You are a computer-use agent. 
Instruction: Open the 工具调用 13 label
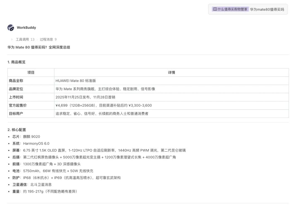click(x=25, y=39)
